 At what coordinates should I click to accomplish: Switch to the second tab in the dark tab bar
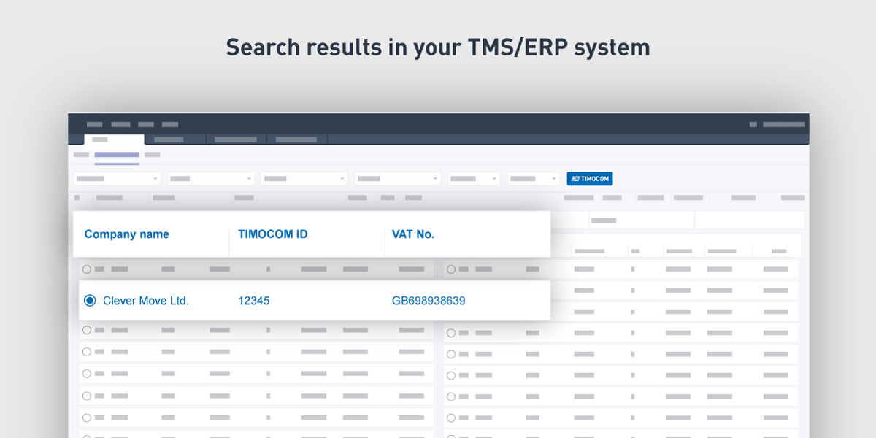tap(175, 139)
